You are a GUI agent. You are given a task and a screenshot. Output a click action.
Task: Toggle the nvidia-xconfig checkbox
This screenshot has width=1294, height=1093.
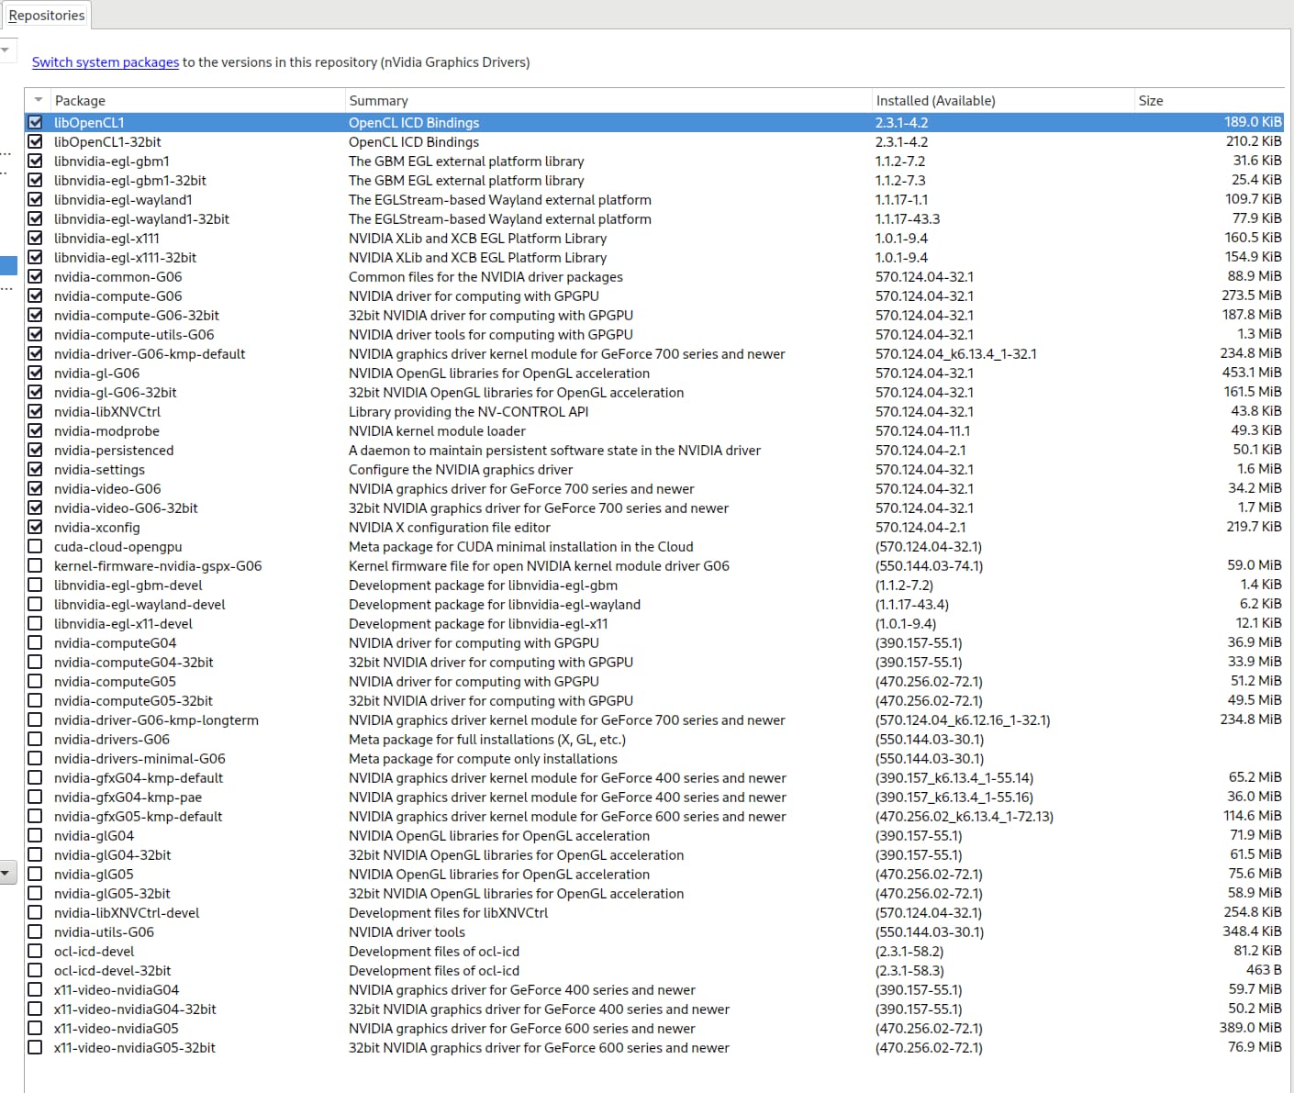[x=35, y=527]
